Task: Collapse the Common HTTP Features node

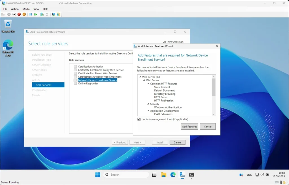Action: [x=148, y=84]
